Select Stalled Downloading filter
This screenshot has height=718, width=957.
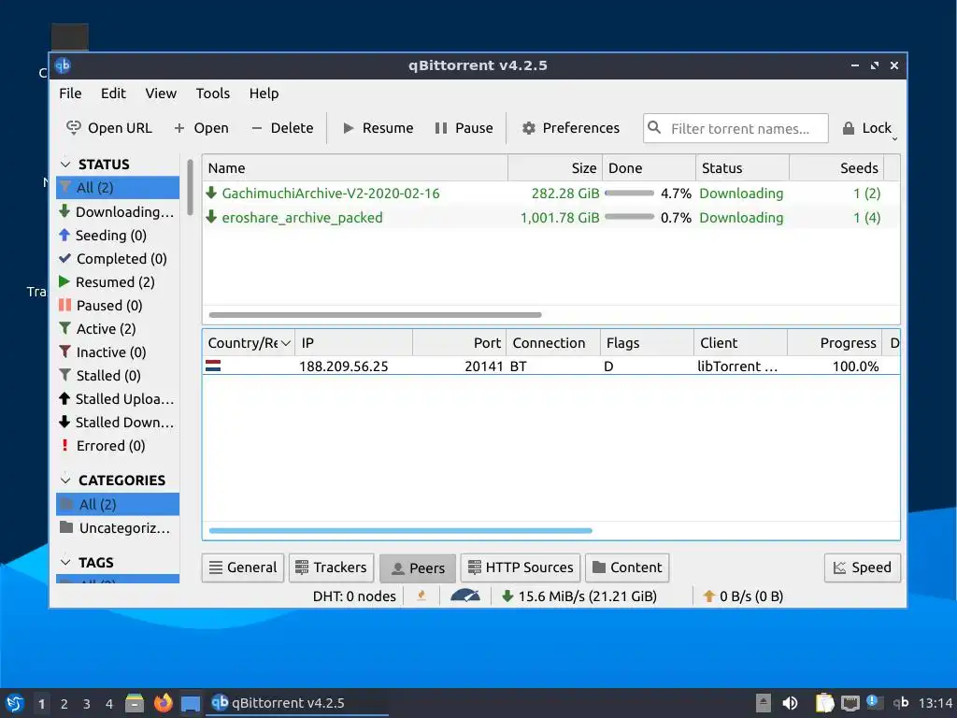point(118,423)
